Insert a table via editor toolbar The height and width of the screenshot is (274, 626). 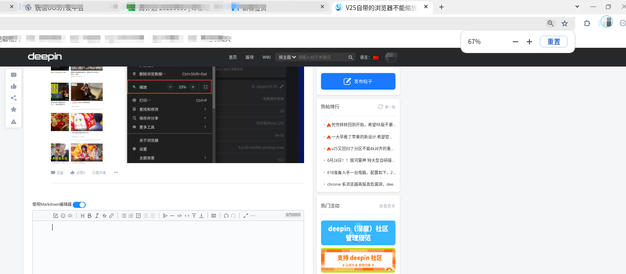pyautogui.click(x=214, y=216)
